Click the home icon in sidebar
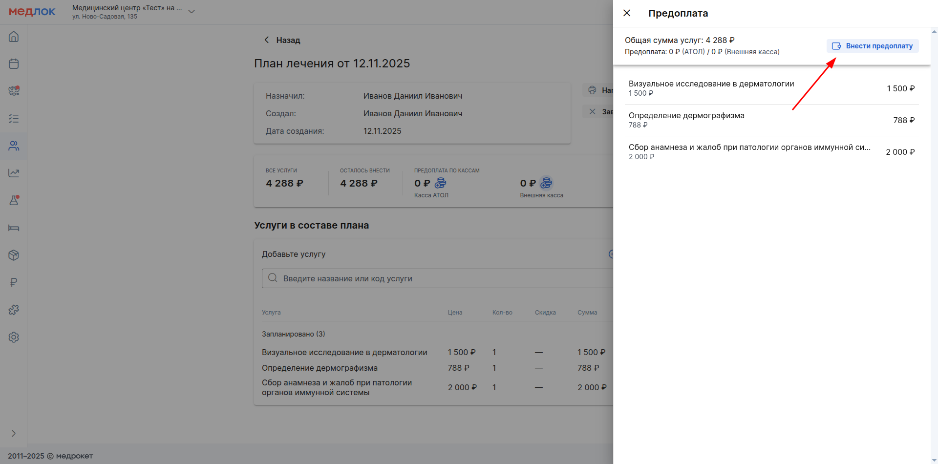Image resolution: width=938 pixels, height=464 pixels. pyautogui.click(x=14, y=37)
